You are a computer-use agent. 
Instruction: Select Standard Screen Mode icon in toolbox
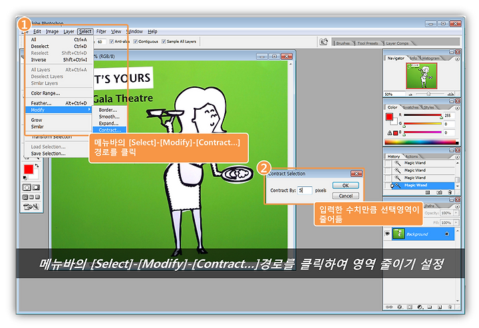coord(25,197)
